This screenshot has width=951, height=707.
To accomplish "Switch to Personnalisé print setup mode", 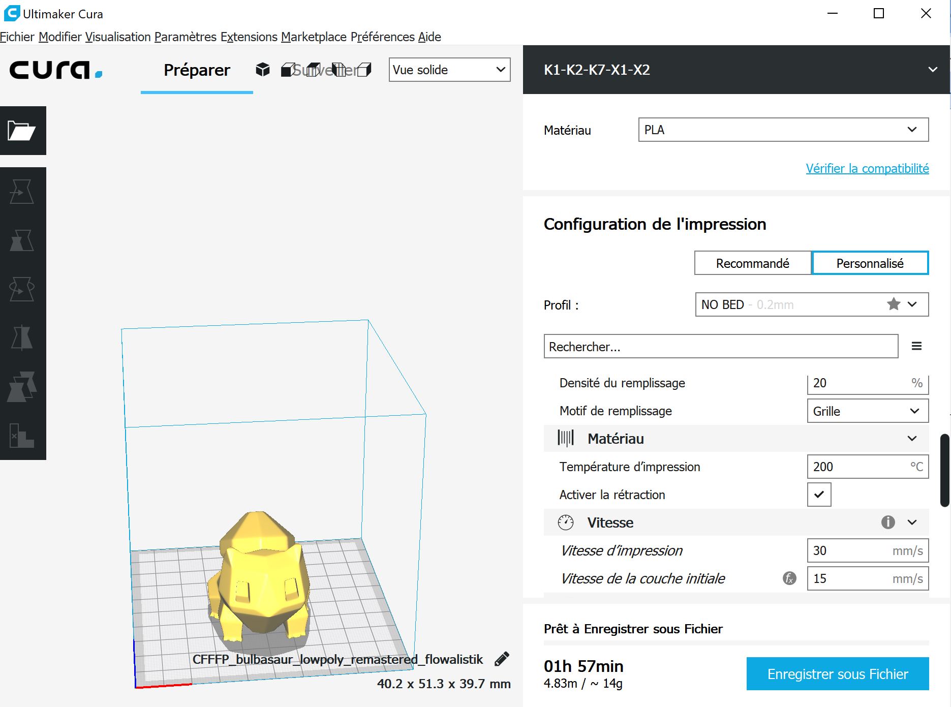I will click(x=870, y=263).
